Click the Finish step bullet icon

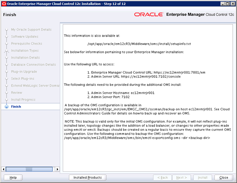(6, 107)
